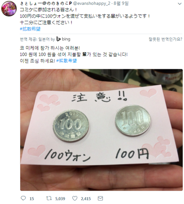Click the reply speech bubble icon
Viewport: 184px width, 204px height.
23,198
